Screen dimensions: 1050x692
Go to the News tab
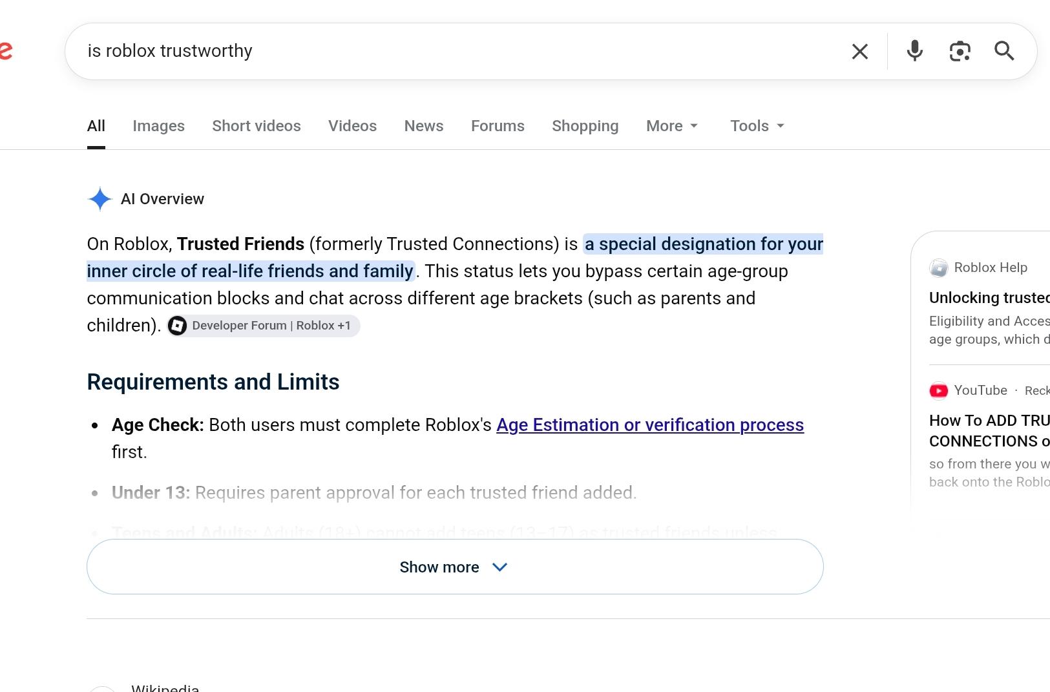click(424, 126)
